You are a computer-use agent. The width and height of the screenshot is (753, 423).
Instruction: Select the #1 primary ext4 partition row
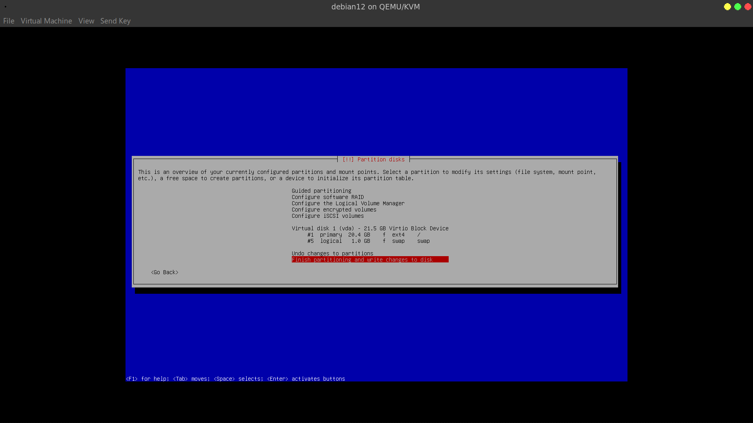(370, 235)
